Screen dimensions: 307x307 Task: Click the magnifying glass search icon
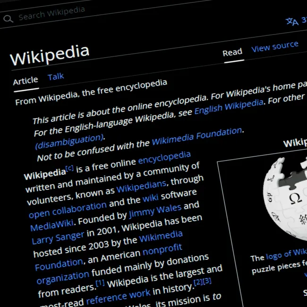(8, 19)
